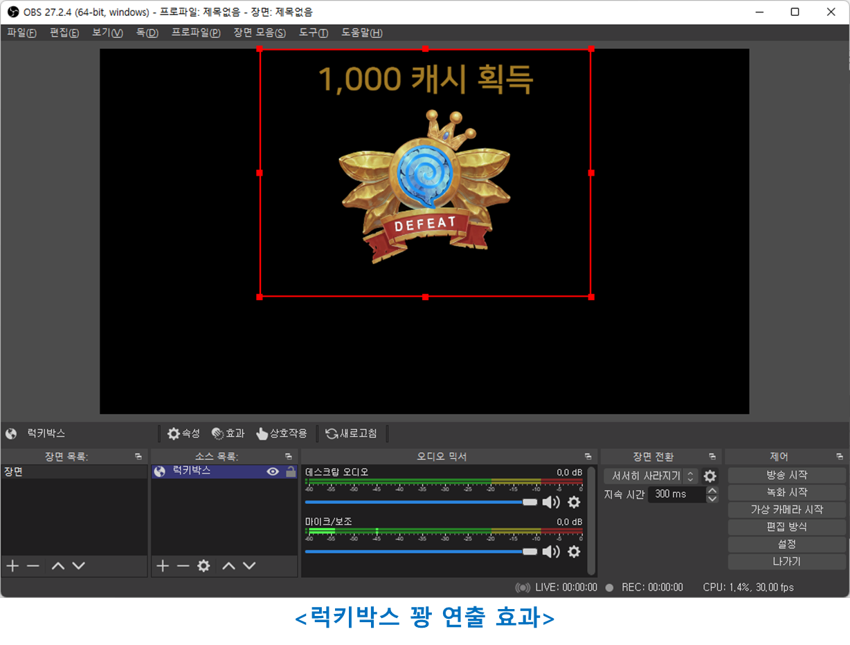This screenshot has height=645, width=850.
Task: Pop out the 오디오 믹서 dock
Action: [x=588, y=456]
